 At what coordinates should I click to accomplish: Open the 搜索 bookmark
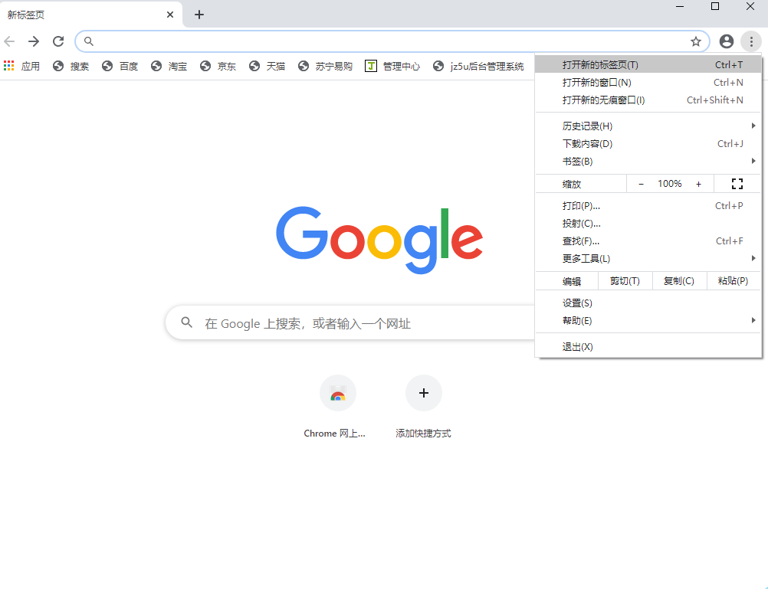pyautogui.click(x=71, y=66)
